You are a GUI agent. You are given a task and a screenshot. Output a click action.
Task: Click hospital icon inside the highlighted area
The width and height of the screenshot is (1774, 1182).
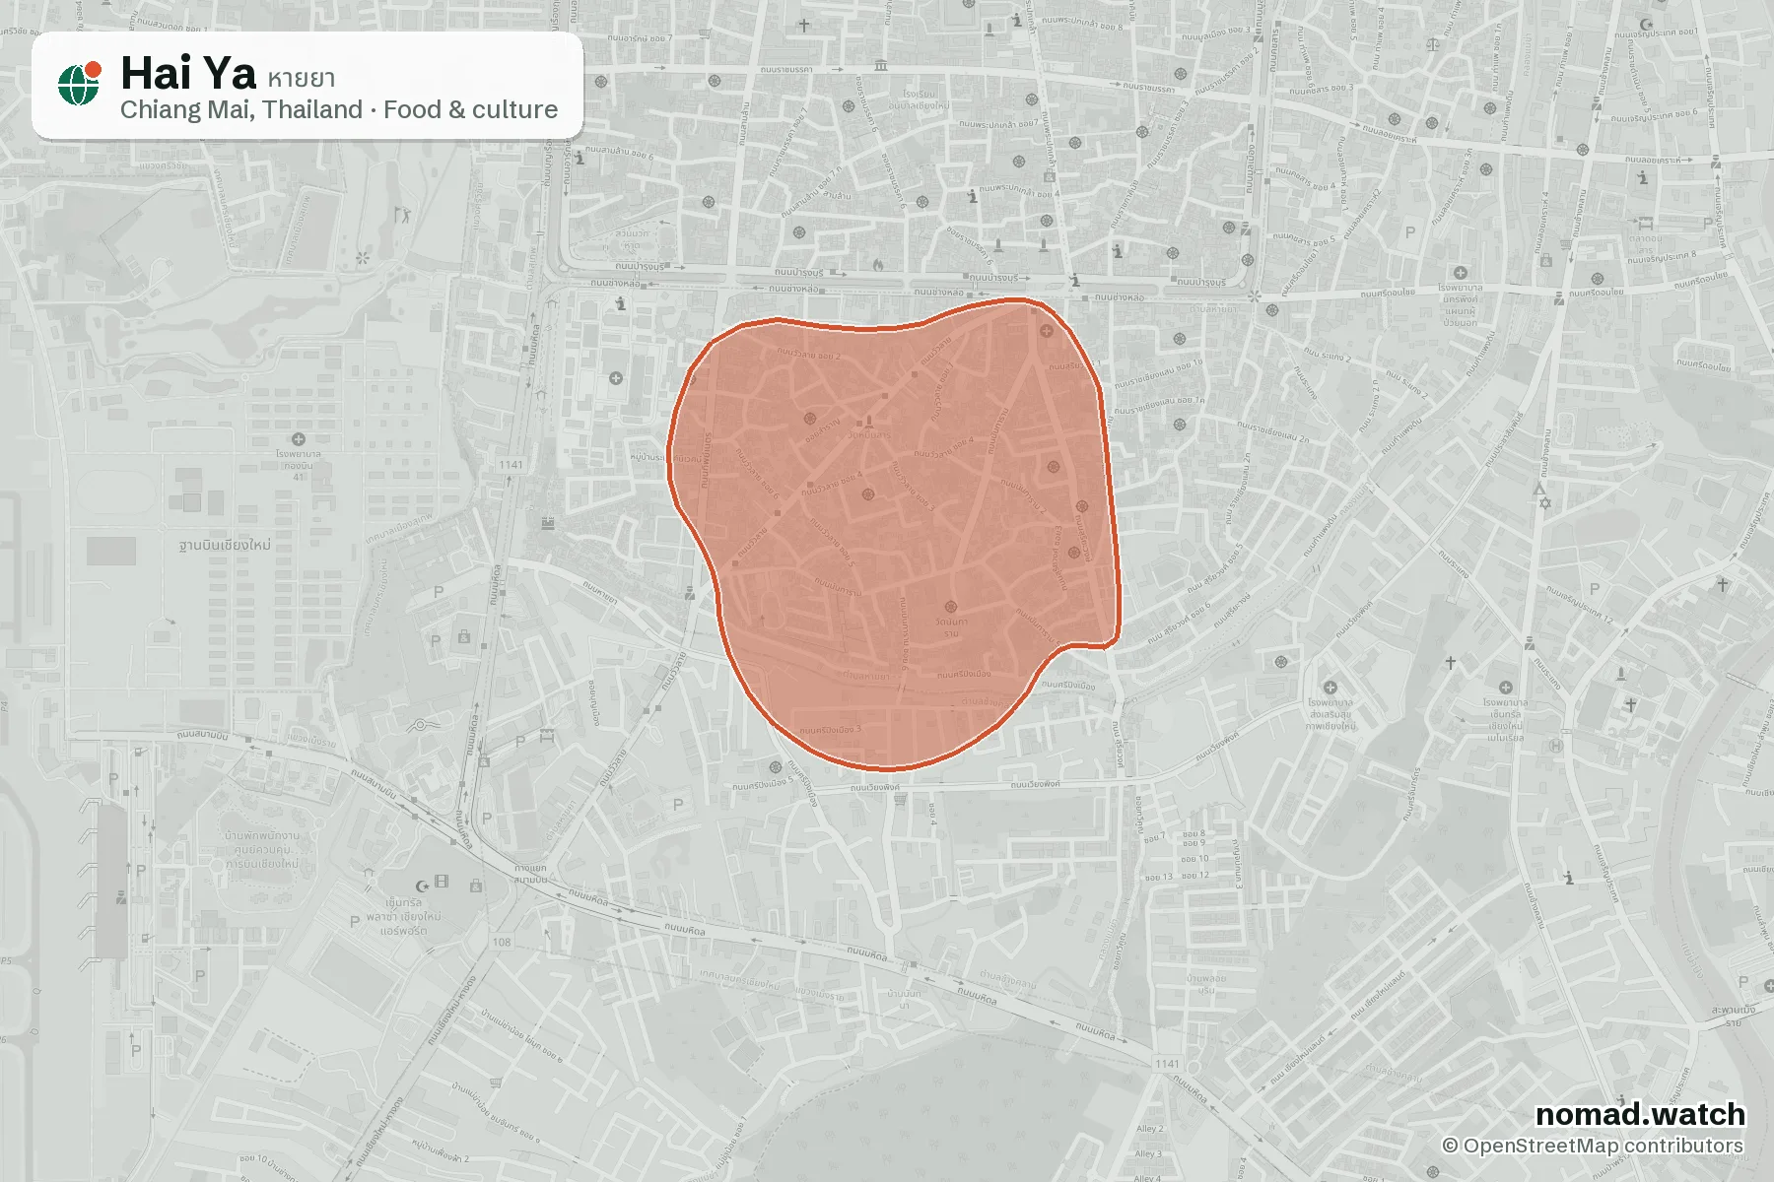tap(1046, 330)
